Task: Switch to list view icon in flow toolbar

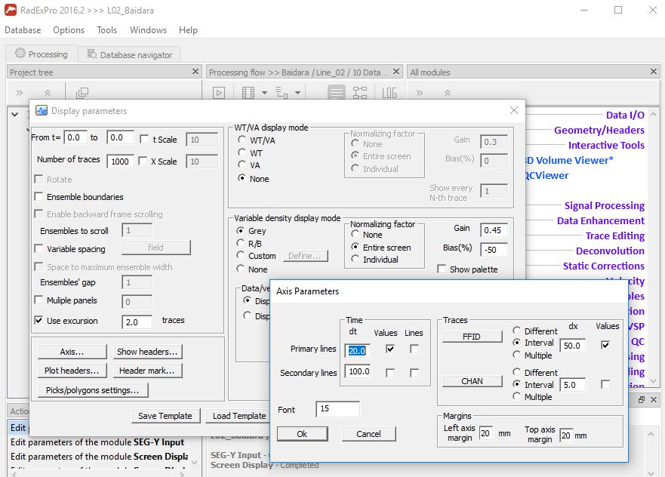Action: click(337, 92)
